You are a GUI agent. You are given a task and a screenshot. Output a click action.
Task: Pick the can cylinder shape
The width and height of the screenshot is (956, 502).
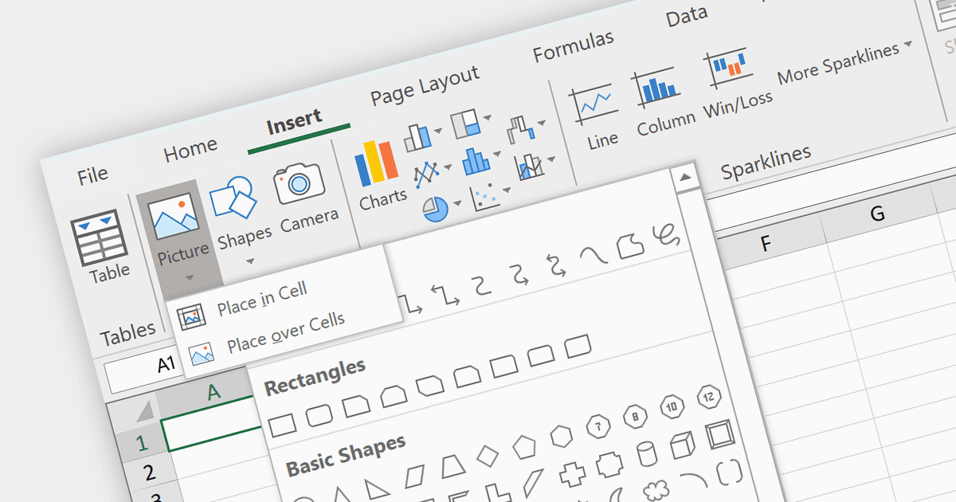click(x=647, y=455)
